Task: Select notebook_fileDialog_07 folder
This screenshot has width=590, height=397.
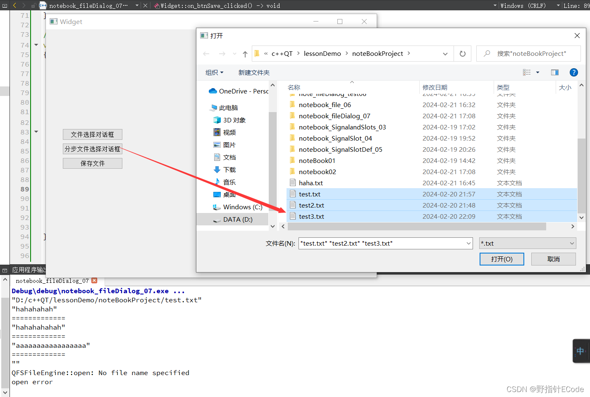Action: click(334, 116)
